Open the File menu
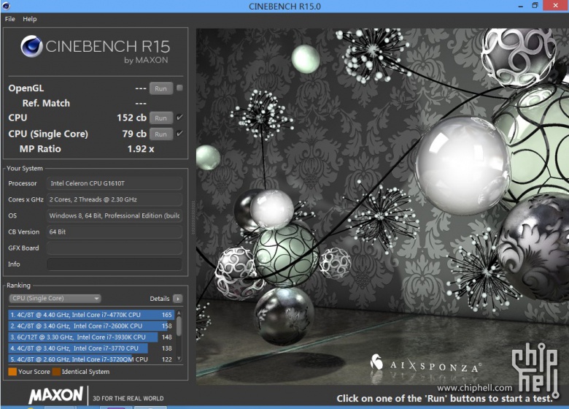Viewport: 569px width, 409px height. click(x=9, y=19)
